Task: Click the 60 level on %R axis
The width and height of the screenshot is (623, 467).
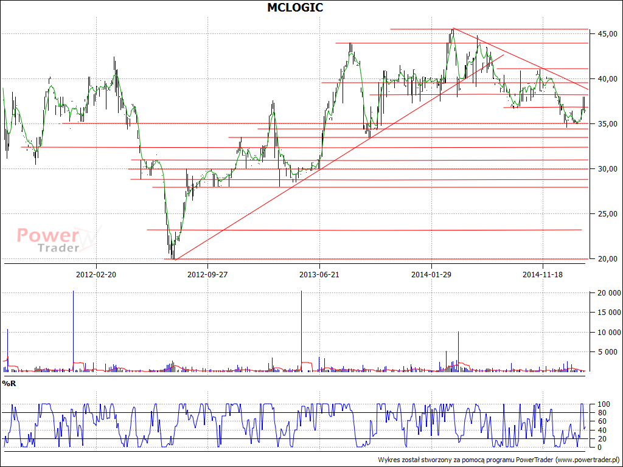Action: (x=602, y=421)
